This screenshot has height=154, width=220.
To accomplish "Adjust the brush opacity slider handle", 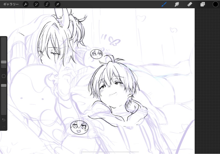I will 4,86.
